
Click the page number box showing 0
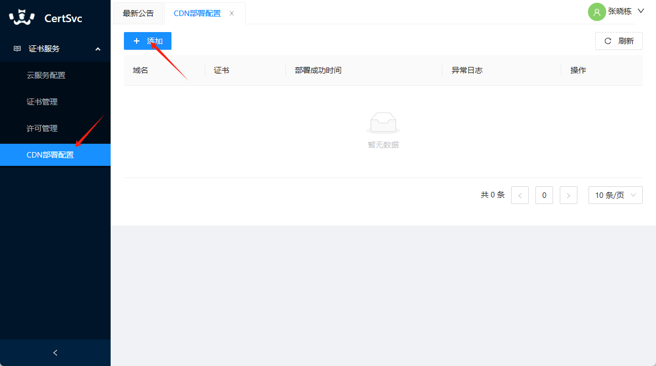coord(544,195)
